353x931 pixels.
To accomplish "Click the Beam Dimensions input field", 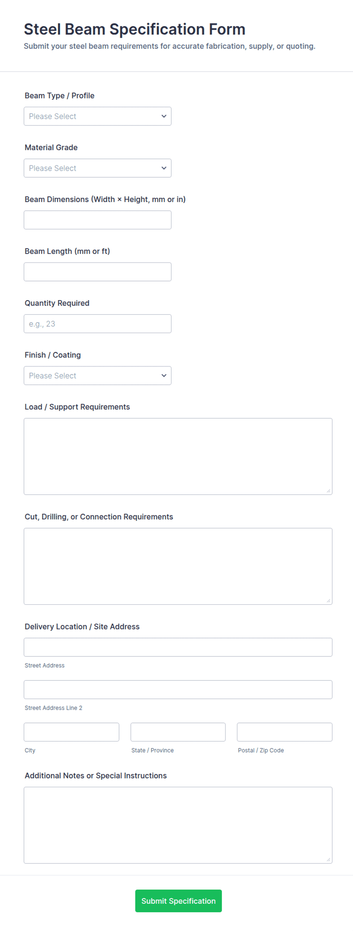I will tap(98, 220).
